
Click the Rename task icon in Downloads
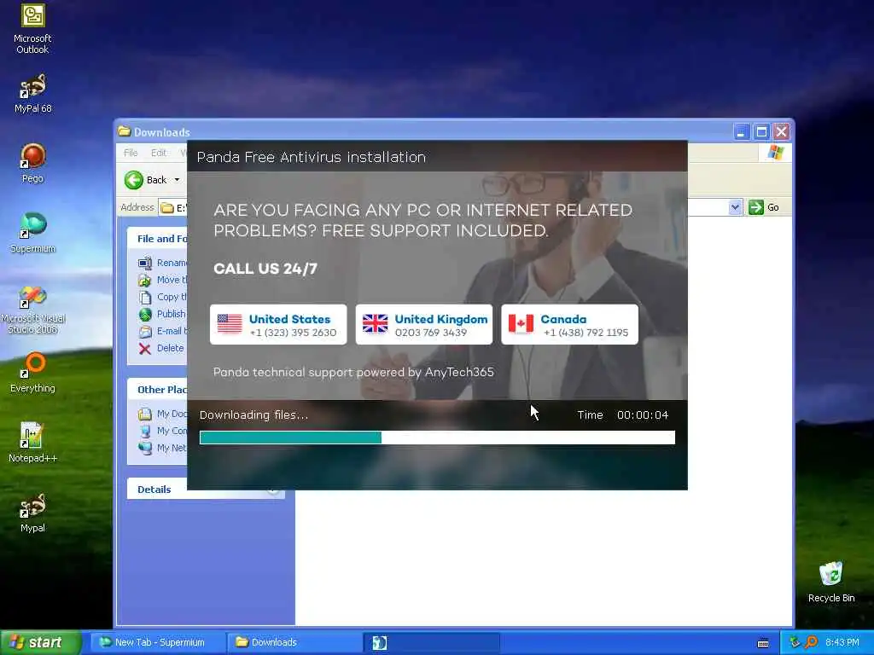pyautogui.click(x=145, y=263)
